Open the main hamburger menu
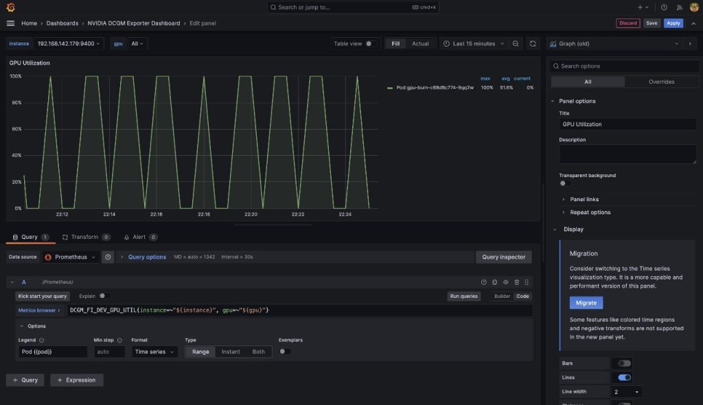The width and height of the screenshot is (703, 405). [10, 23]
